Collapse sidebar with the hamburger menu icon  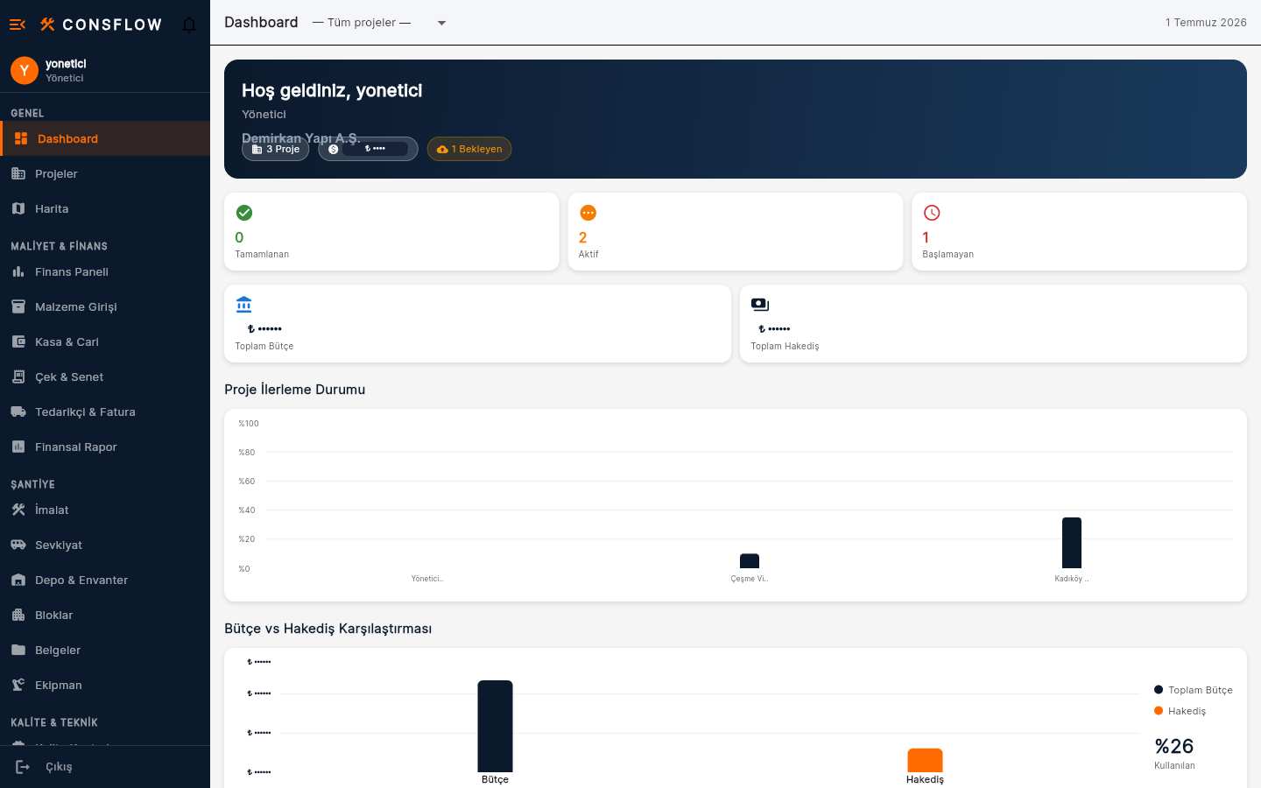pyautogui.click(x=18, y=25)
